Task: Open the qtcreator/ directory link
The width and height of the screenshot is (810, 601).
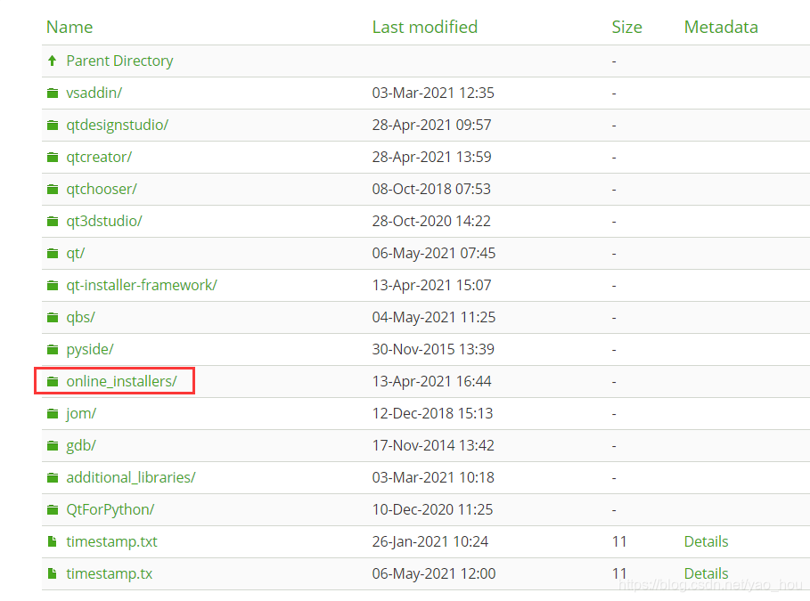Action: pos(99,157)
